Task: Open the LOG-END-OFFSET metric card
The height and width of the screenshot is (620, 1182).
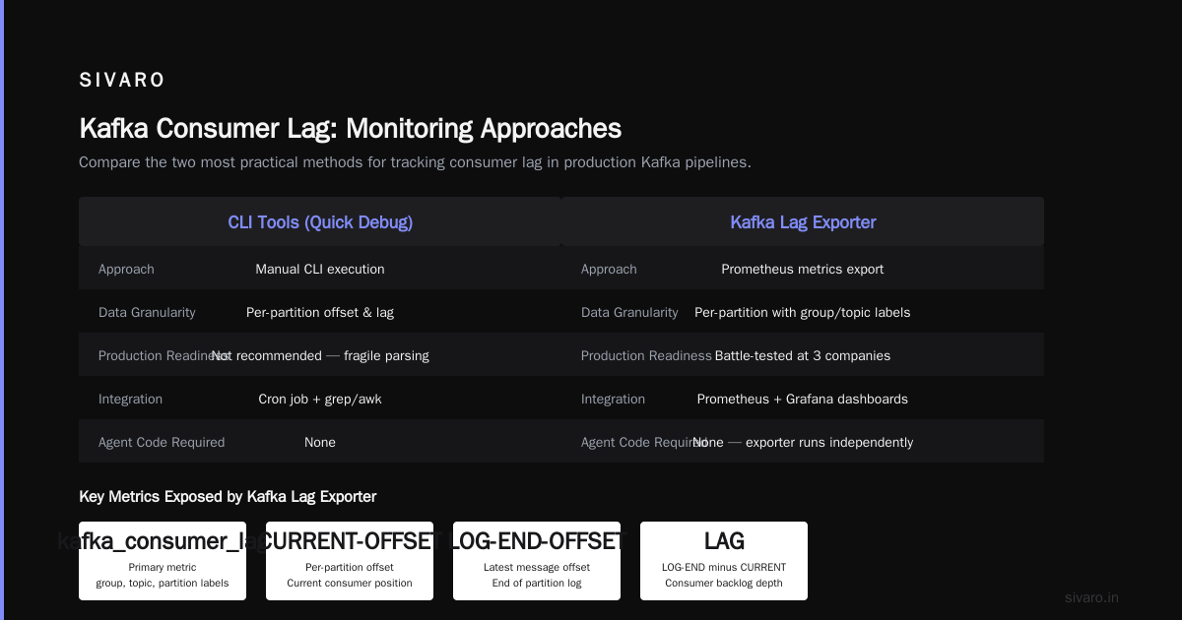Action: pyautogui.click(x=537, y=561)
